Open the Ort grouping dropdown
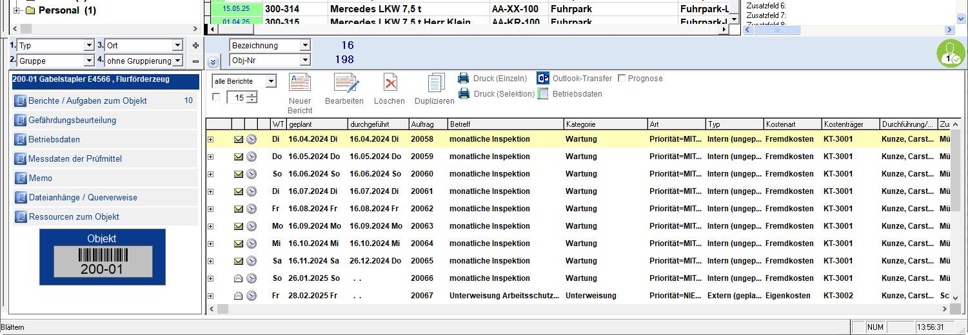968x335 pixels. [x=177, y=46]
